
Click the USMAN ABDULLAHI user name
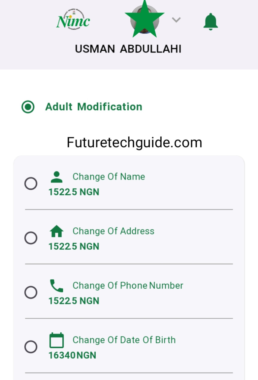(x=128, y=49)
